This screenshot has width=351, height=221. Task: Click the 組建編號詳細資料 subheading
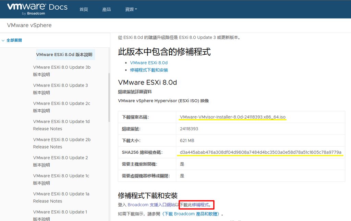(x=135, y=92)
